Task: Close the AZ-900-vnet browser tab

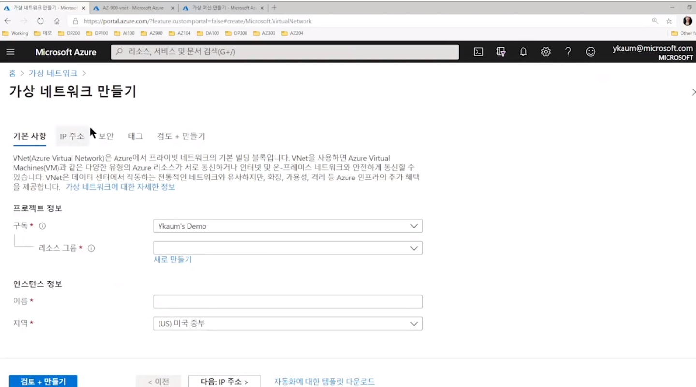Action: point(174,8)
